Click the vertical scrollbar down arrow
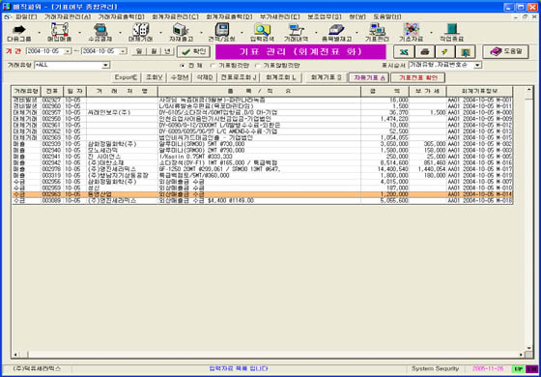The image size is (541, 377). click(528, 348)
